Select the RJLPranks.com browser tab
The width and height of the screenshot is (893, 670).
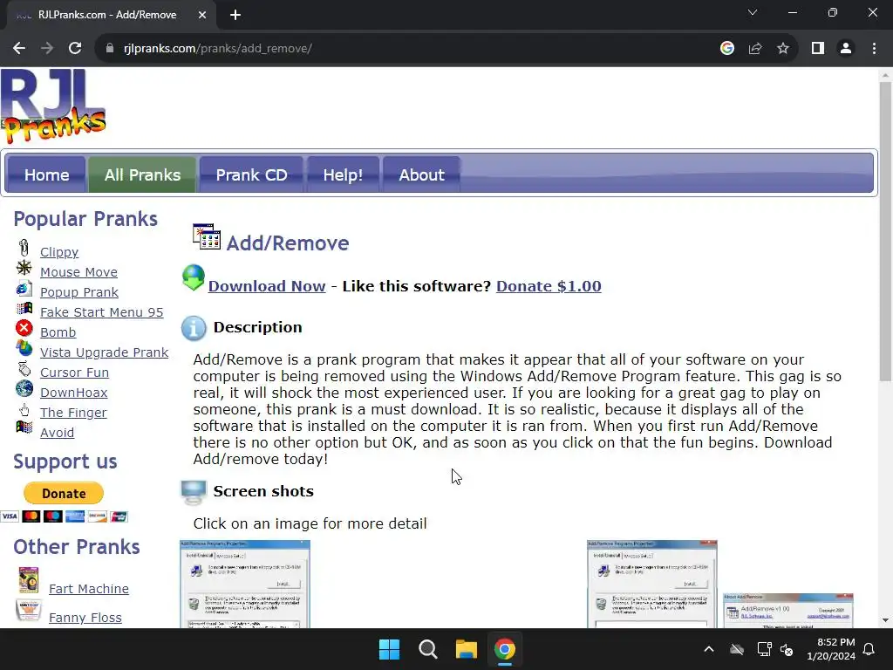click(108, 16)
